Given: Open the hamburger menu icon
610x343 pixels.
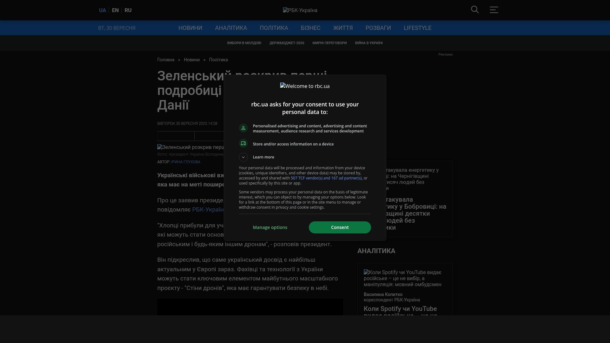Looking at the screenshot, I should pos(494,10).
